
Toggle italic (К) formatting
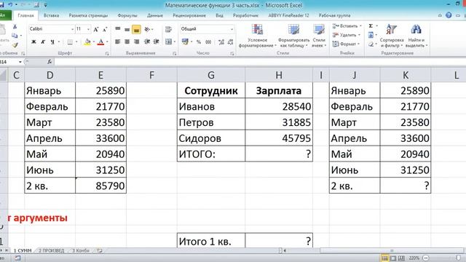click(43, 42)
